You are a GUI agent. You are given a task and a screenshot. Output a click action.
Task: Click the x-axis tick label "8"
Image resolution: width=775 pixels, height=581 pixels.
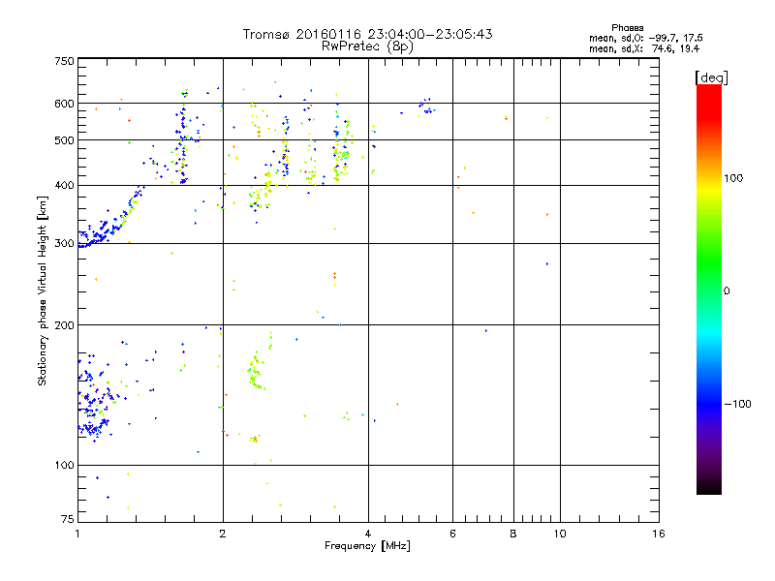(513, 534)
